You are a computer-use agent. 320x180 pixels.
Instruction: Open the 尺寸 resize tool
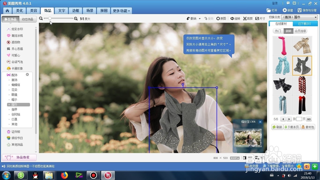pos(260,19)
